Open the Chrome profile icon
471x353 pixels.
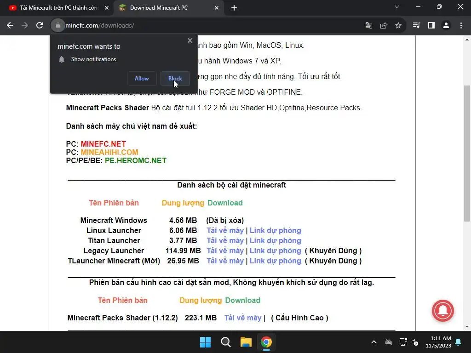[x=446, y=26]
